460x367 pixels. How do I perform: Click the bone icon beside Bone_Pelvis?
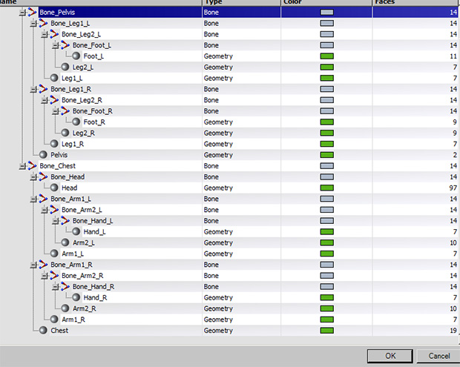[32, 13]
